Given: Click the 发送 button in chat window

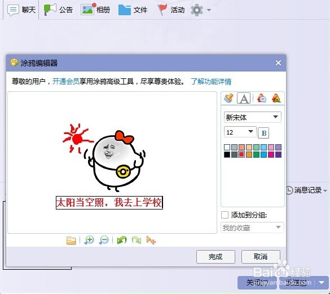Looking at the screenshot, I should (x=297, y=283).
